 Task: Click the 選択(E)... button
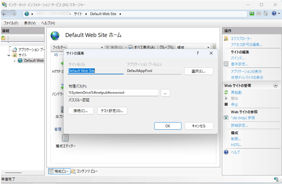pos(198,71)
